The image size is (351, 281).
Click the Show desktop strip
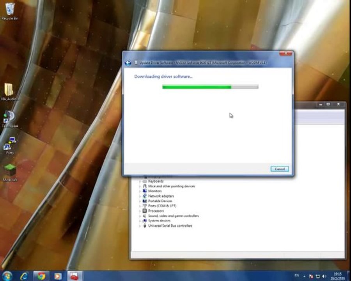(349, 276)
